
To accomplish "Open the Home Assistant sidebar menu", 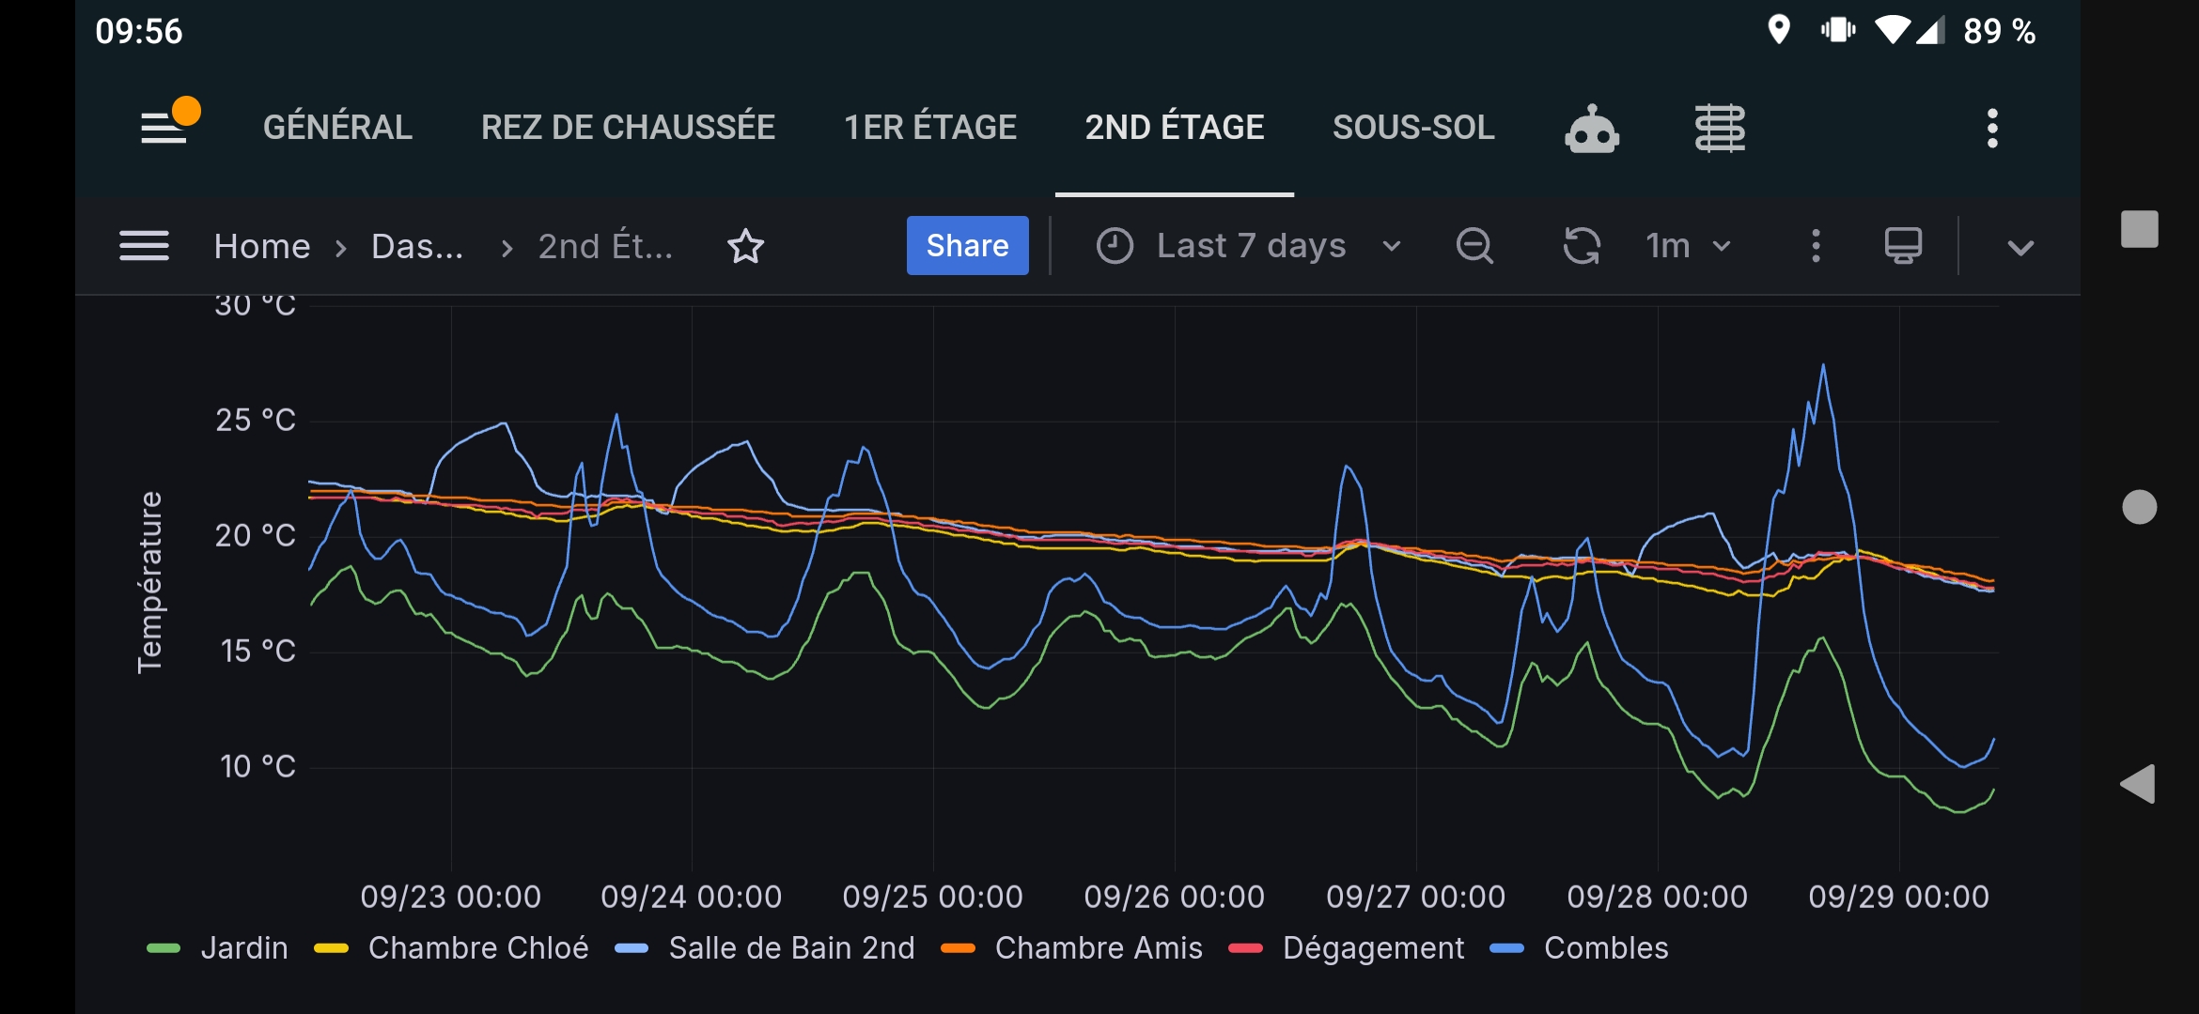I will click(164, 128).
